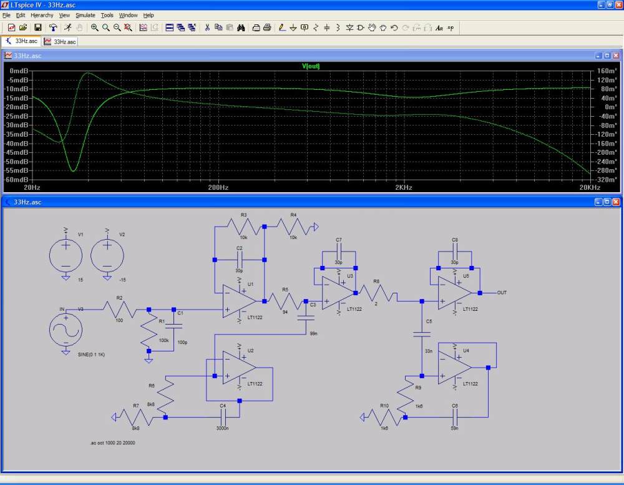The width and height of the screenshot is (624, 485).
Task: Open the Edit menu
Action: tap(21, 15)
